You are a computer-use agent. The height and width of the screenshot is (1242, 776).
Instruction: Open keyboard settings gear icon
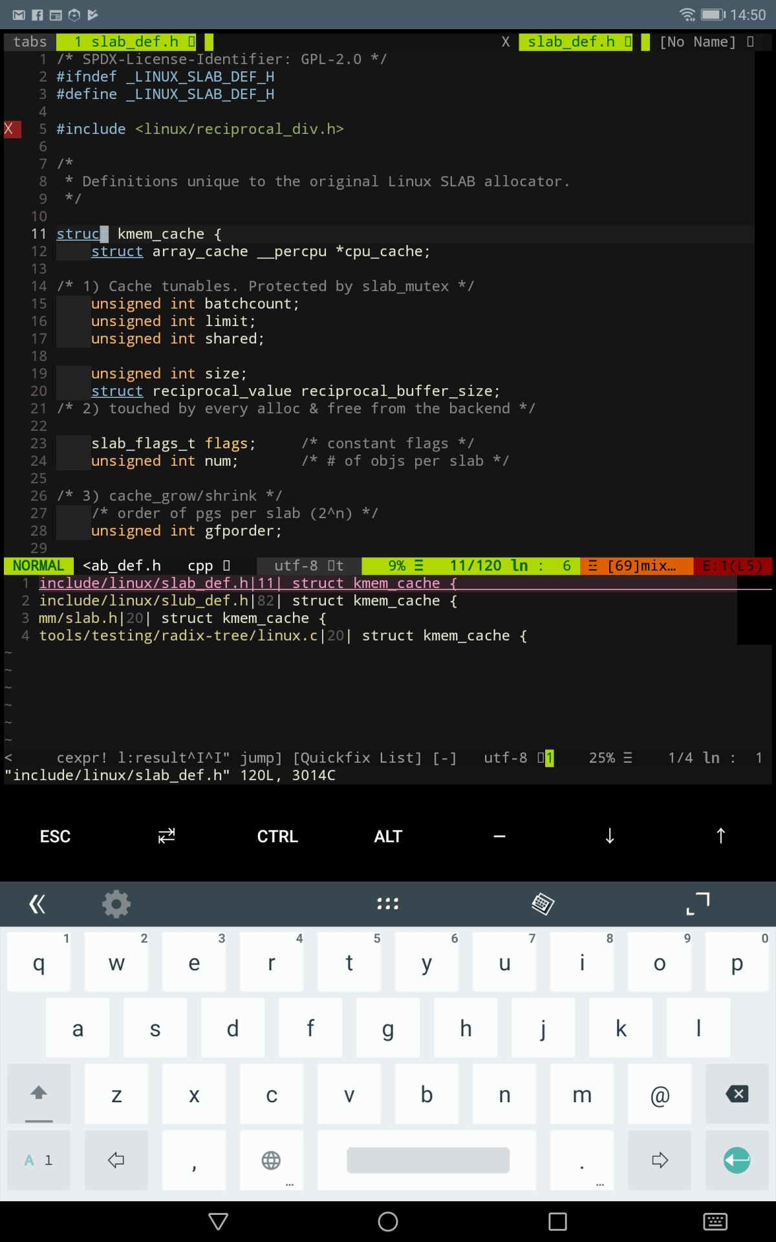point(116,904)
